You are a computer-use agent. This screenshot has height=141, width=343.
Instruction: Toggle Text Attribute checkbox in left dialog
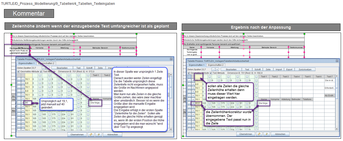[x=41, y=71]
